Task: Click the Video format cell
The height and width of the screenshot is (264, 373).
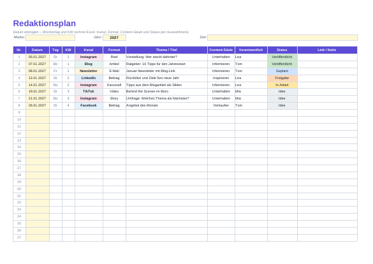Action: [x=114, y=92]
